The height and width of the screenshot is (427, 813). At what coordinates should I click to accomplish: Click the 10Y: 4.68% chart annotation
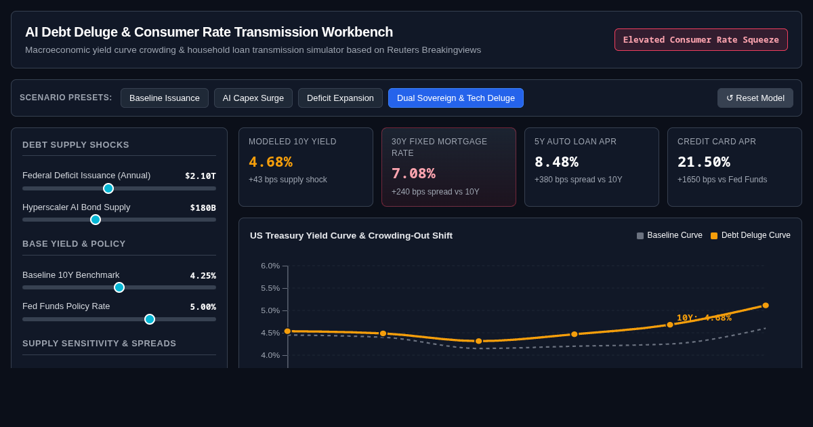pyautogui.click(x=704, y=317)
